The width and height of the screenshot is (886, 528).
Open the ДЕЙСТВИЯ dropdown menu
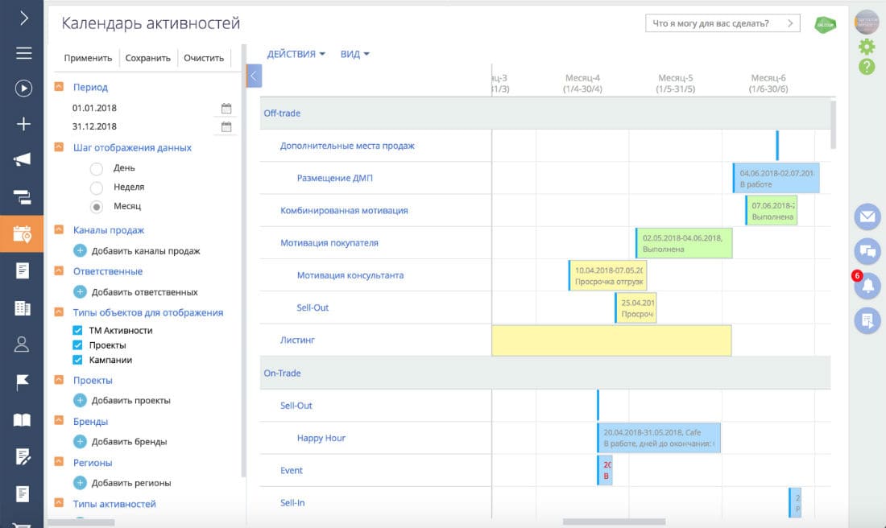pyautogui.click(x=296, y=54)
